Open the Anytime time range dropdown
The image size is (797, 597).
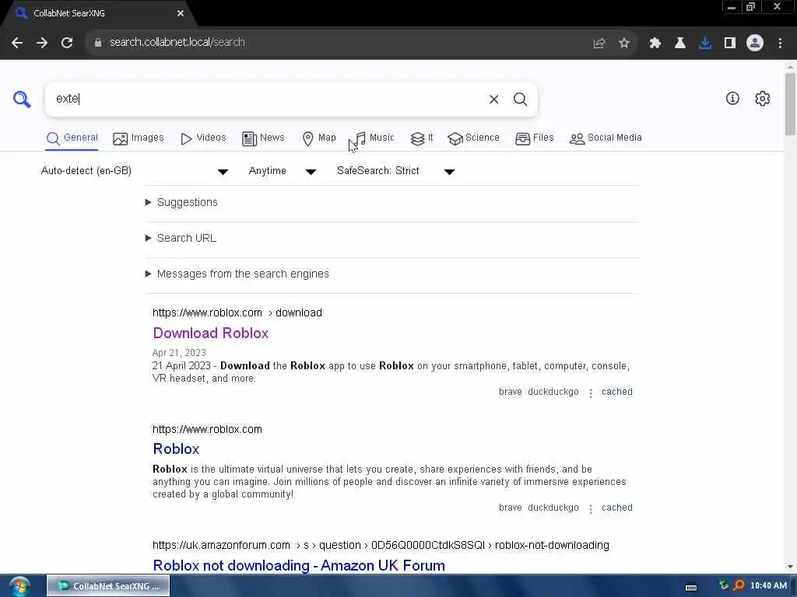pyautogui.click(x=282, y=171)
